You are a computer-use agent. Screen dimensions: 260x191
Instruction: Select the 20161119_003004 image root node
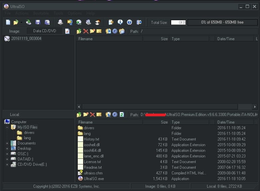[26, 39]
